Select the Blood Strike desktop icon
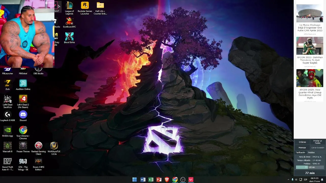This screenshot has width=326, height=183. click(x=69, y=38)
